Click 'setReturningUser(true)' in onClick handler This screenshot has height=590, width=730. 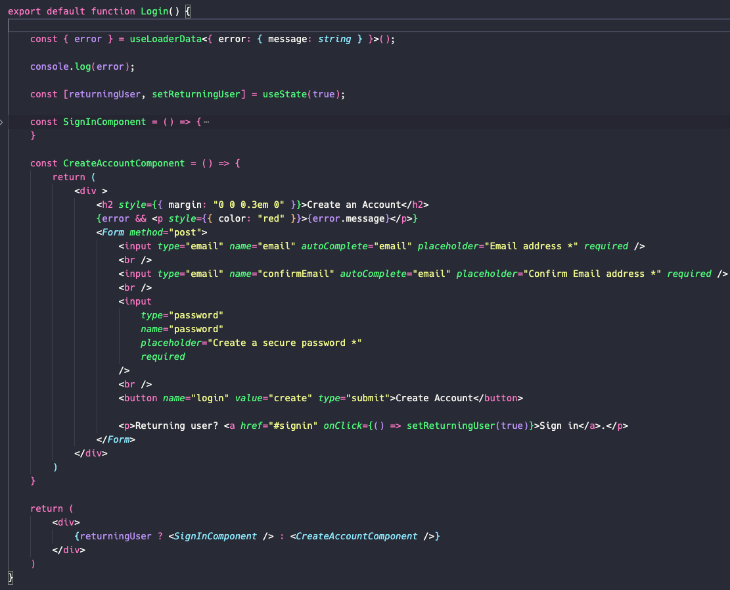click(467, 426)
